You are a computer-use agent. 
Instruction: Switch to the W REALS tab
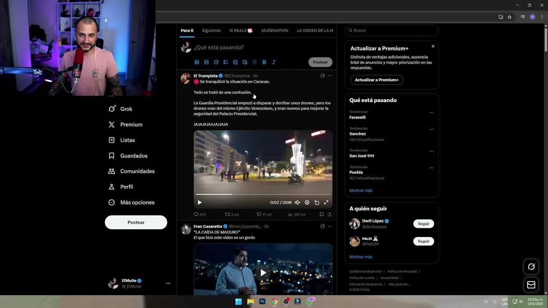241,30
